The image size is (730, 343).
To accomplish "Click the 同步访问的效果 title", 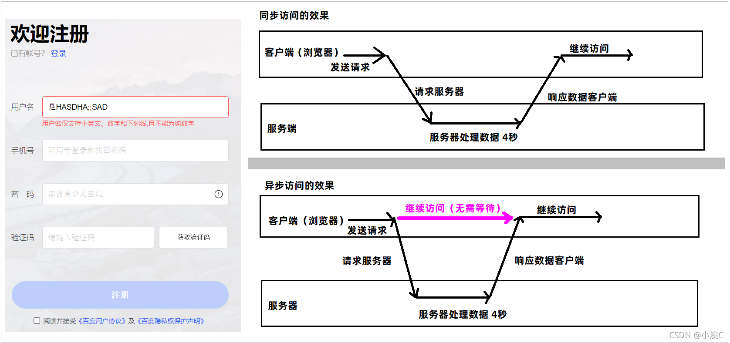I will coord(294,16).
